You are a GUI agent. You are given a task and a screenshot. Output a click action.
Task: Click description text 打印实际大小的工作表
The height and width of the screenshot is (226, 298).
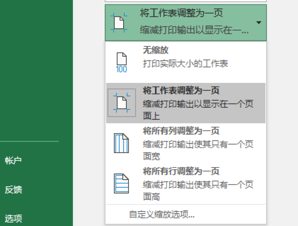[x=185, y=64]
